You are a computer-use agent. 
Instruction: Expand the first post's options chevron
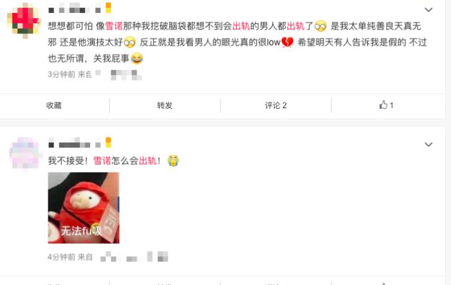pyautogui.click(x=428, y=10)
